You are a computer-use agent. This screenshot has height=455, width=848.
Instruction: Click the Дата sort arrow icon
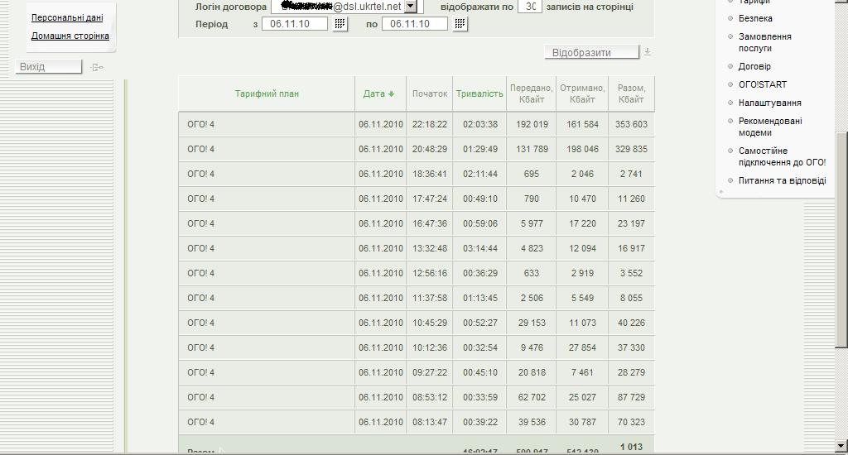[392, 94]
